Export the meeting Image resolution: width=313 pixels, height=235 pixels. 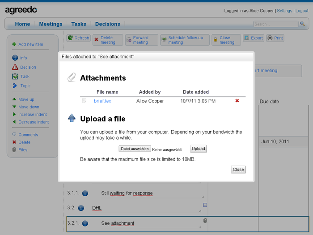pyautogui.click(x=254, y=38)
